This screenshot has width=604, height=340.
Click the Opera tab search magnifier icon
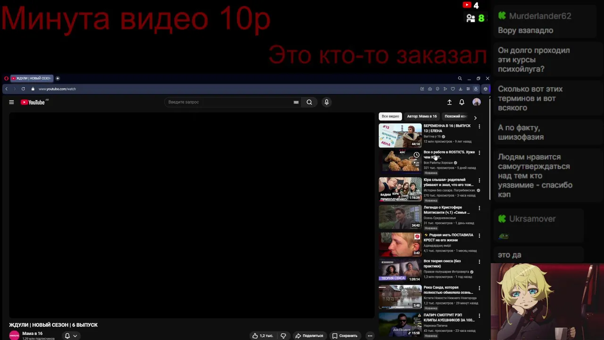460,78
